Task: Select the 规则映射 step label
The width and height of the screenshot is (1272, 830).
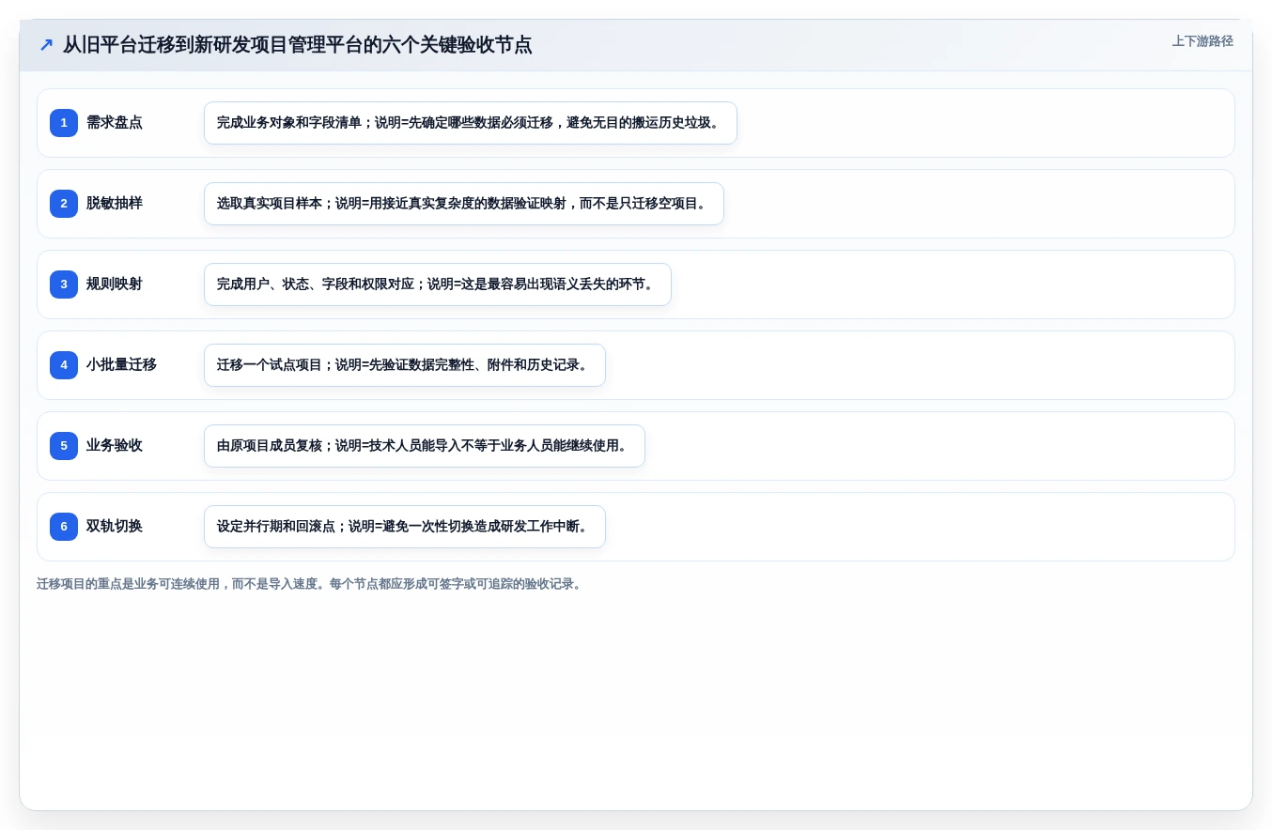Action: (115, 284)
